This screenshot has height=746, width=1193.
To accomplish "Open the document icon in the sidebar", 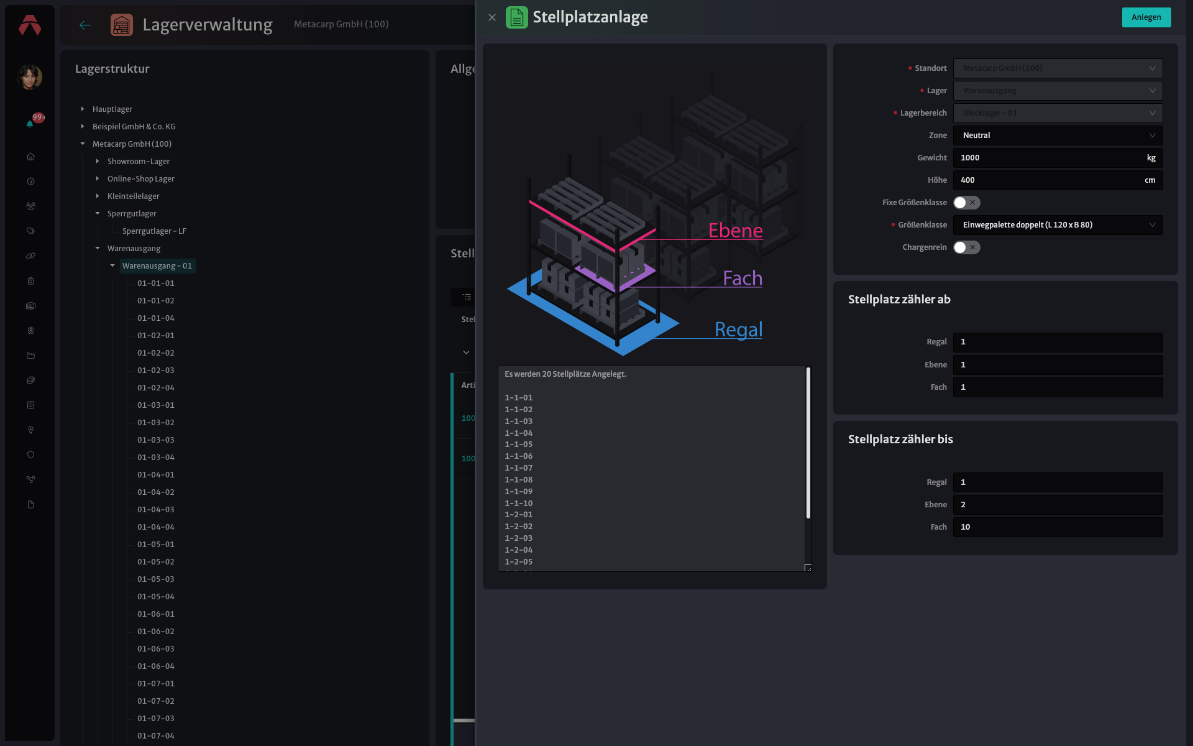I will (x=30, y=505).
